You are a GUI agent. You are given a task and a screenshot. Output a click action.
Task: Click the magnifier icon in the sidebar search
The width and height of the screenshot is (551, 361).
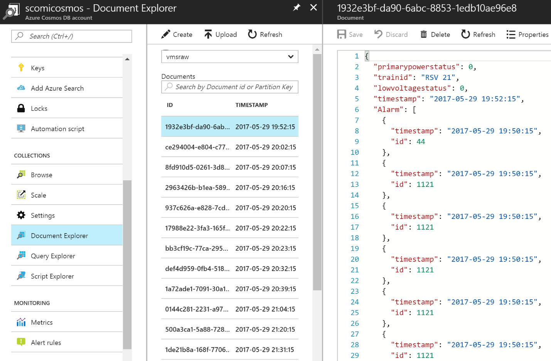point(19,36)
